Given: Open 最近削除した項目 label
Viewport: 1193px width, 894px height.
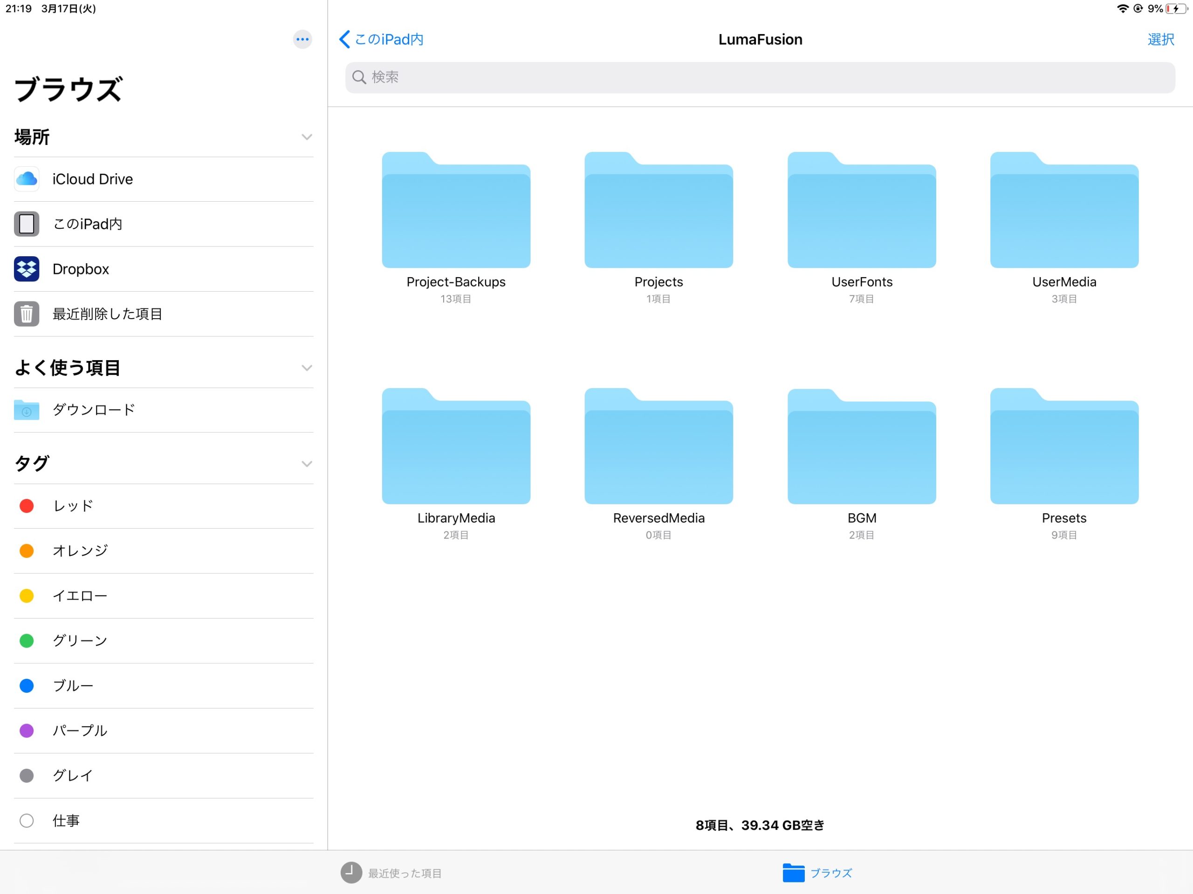Looking at the screenshot, I should coord(107,314).
